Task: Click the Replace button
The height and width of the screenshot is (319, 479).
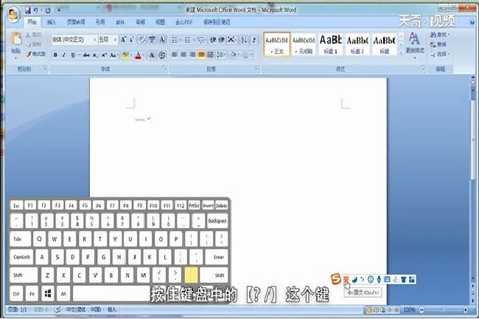Action: coord(438,44)
